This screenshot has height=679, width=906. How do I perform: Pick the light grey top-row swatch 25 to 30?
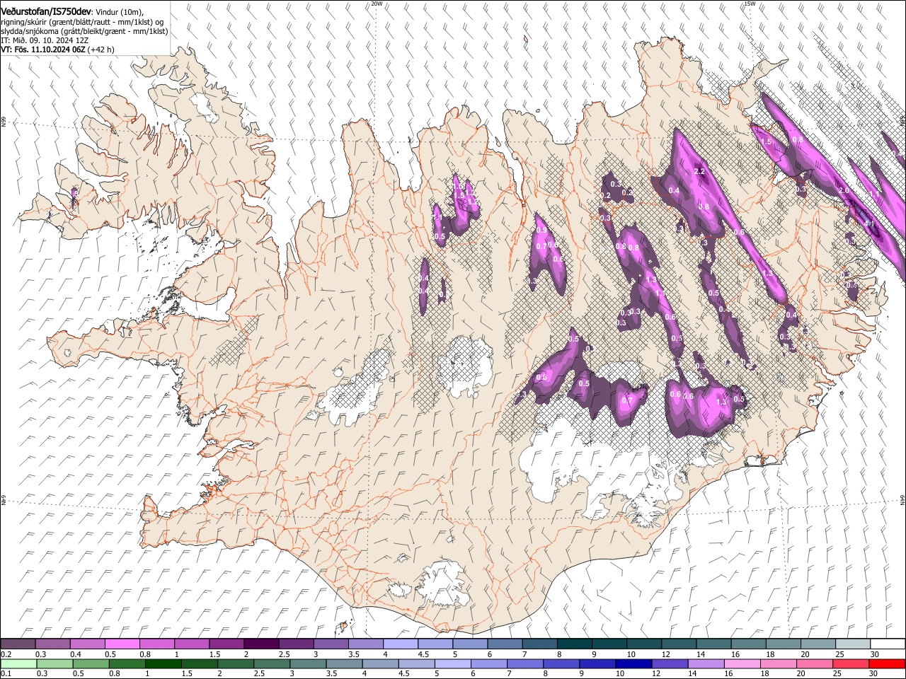tap(852, 644)
